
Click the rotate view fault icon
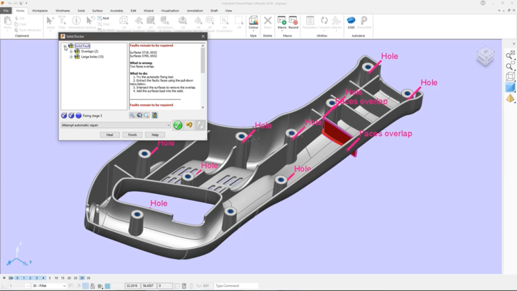click(x=139, y=115)
